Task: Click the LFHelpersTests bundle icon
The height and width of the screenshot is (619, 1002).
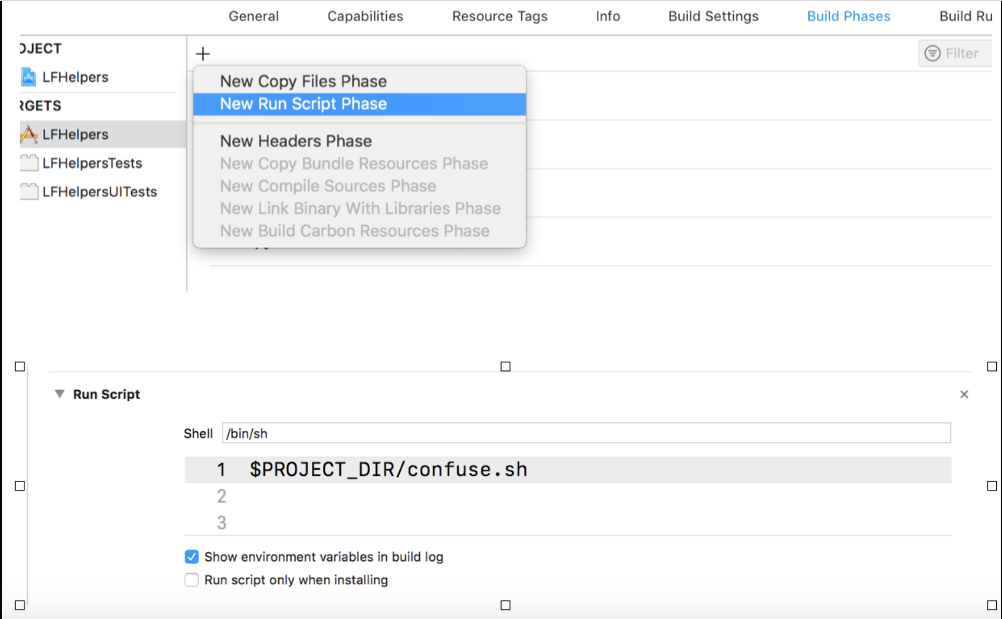Action: pyautogui.click(x=28, y=163)
